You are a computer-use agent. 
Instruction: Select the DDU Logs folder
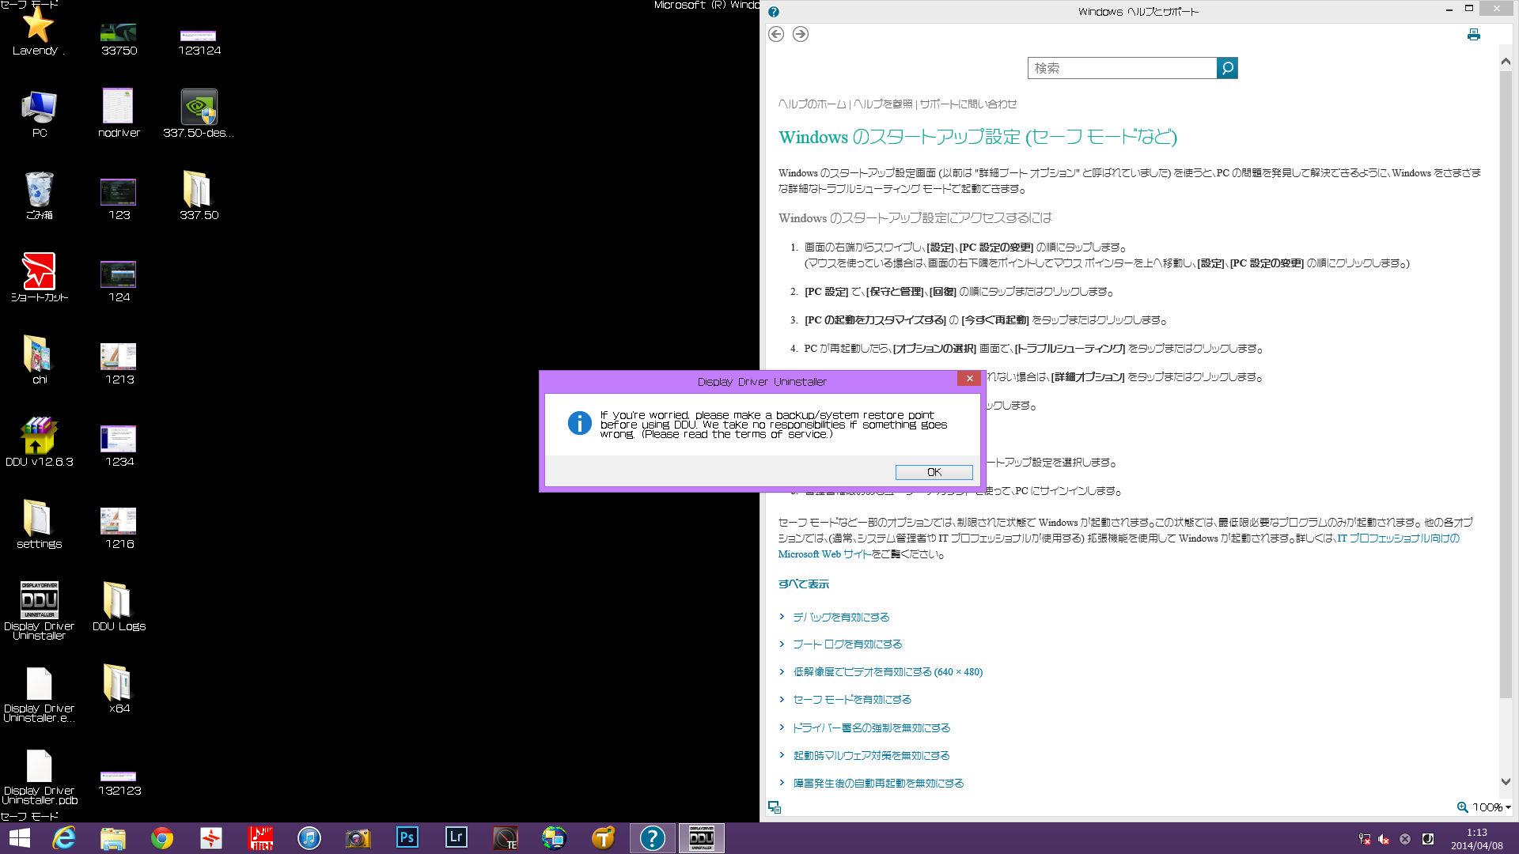coord(119,607)
